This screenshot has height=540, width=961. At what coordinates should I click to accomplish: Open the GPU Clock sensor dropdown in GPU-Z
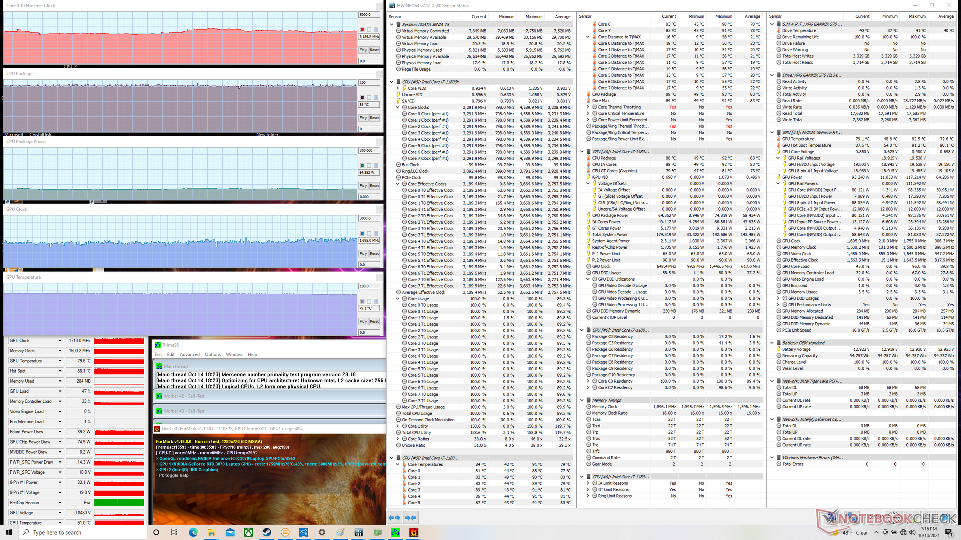click(x=60, y=341)
